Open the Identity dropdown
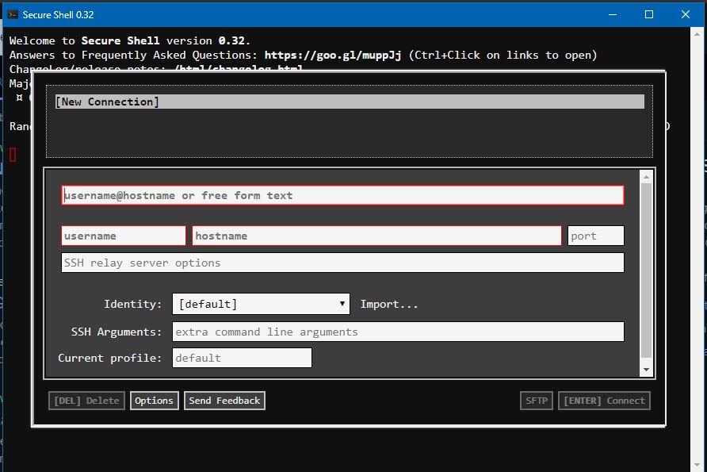The image size is (707, 472). pyautogui.click(x=261, y=304)
